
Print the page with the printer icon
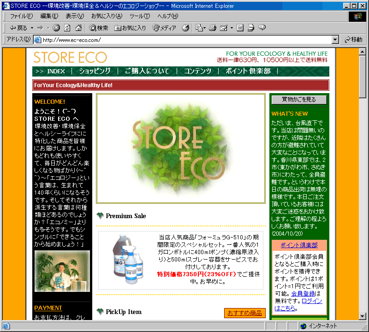click(x=213, y=28)
